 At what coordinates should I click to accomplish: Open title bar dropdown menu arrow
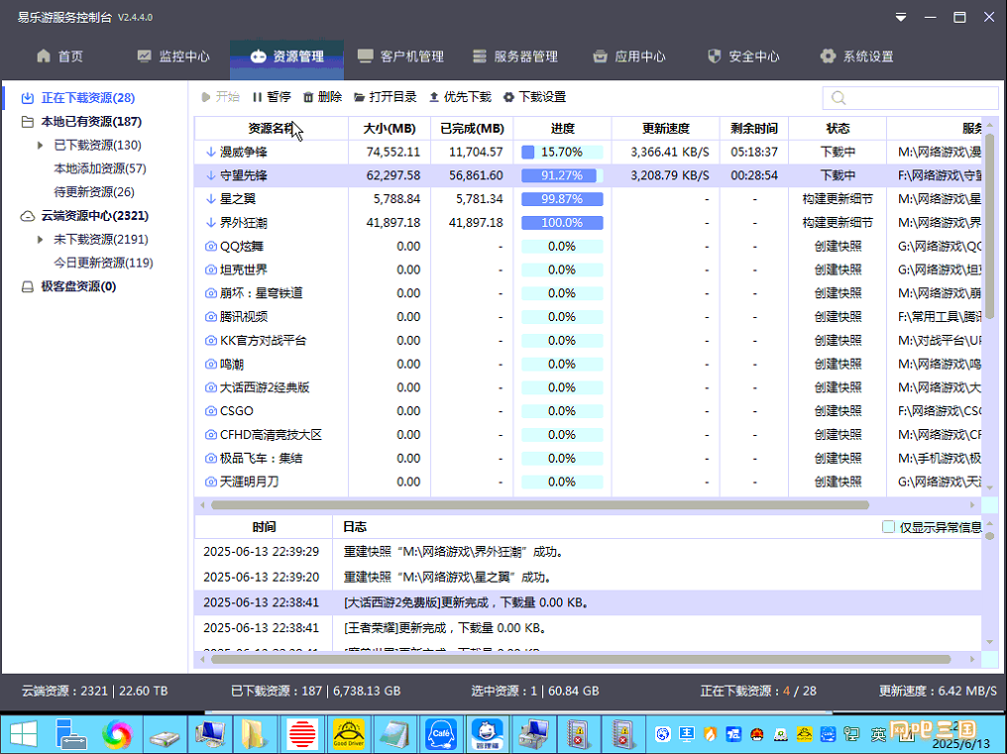coord(901,18)
